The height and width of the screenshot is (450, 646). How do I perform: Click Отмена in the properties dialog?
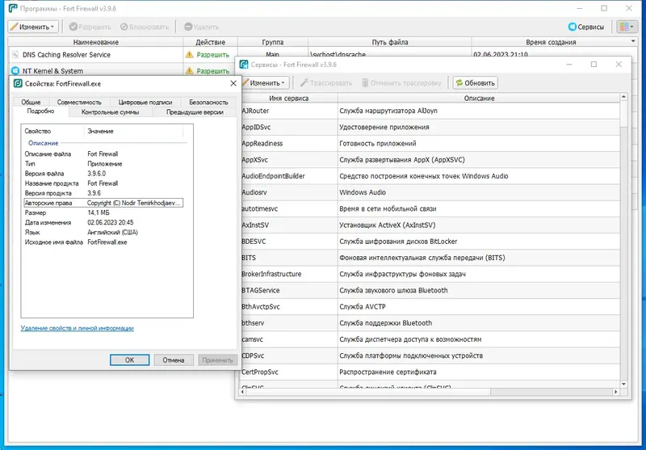coord(173,360)
